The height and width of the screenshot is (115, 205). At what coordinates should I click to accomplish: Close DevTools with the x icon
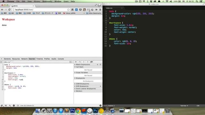(x=1, y=59)
